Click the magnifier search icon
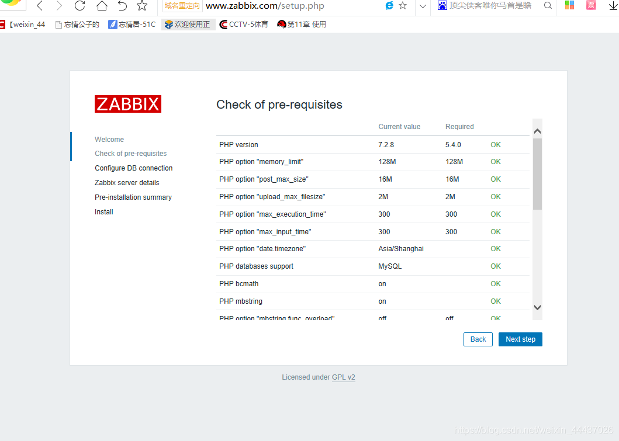The height and width of the screenshot is (441, 619). (548, 5)
